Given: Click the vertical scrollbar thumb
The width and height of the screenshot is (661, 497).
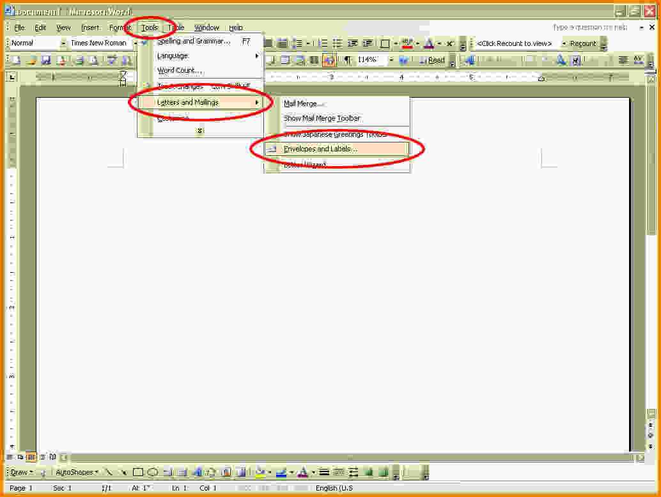Looking at the screenshot, I should coord(651,159).
